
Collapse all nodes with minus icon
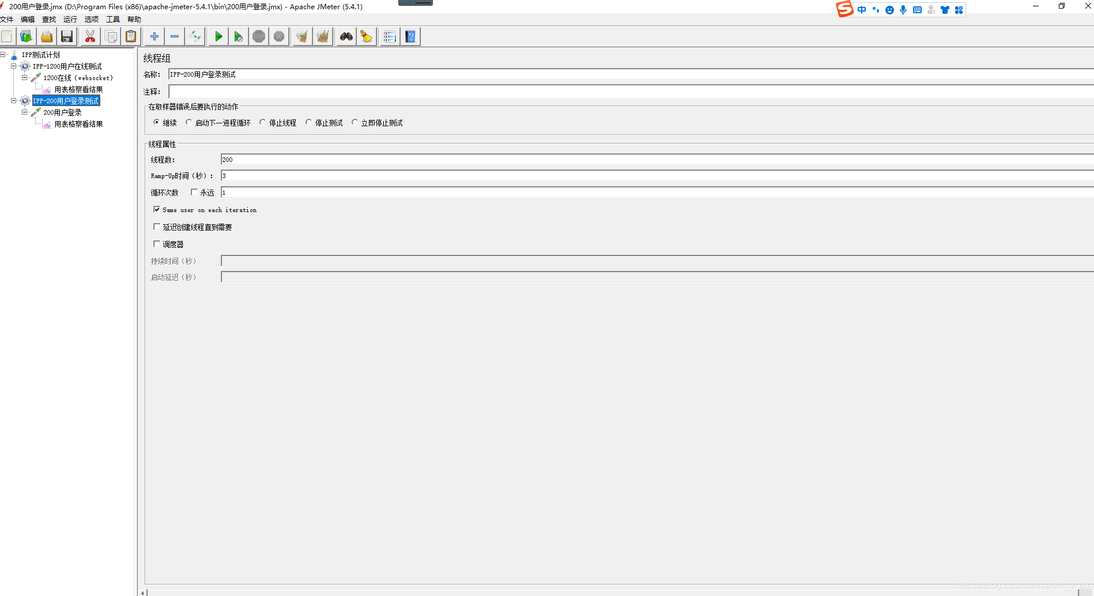175,36
